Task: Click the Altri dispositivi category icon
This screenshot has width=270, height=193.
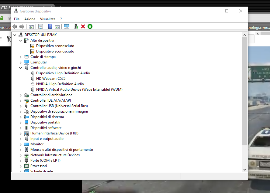Action: 26,40
